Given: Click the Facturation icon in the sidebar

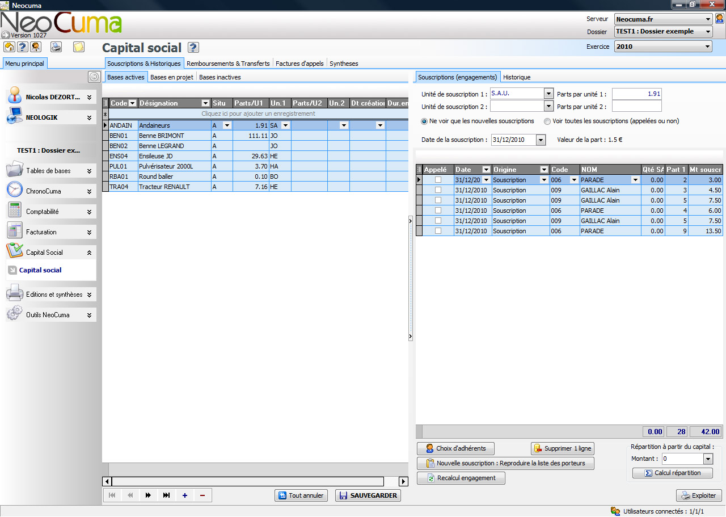Looking at the screenshot, I should tap(15, 231).
